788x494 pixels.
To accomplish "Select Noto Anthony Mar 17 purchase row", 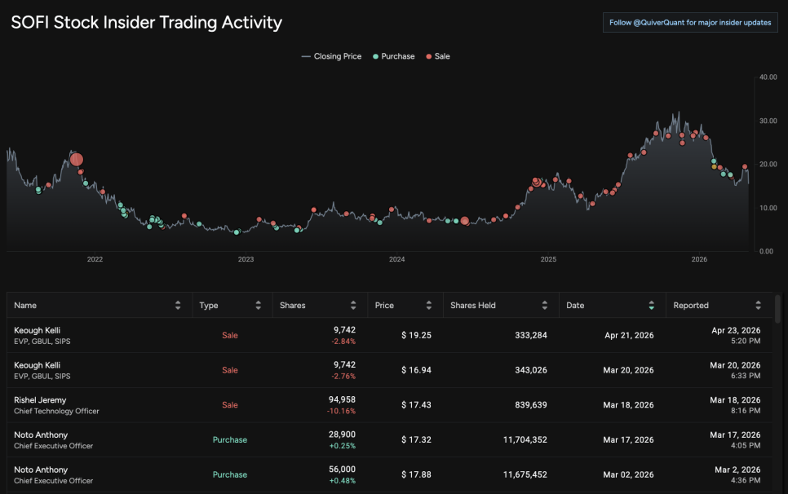I will [326, 440].
